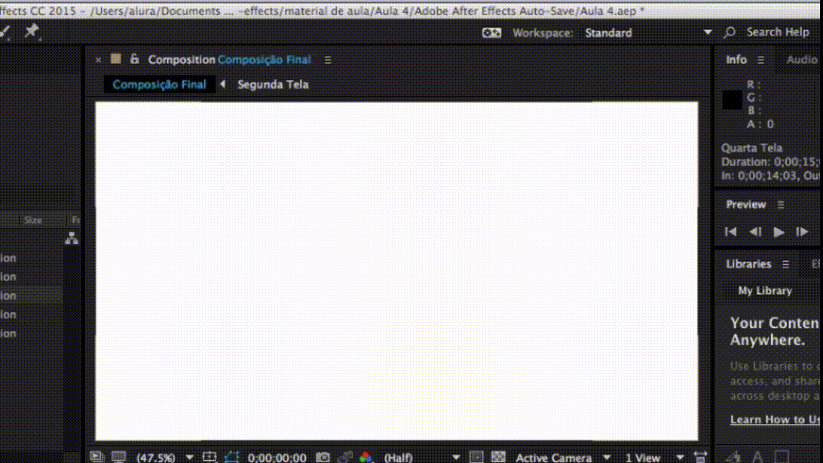823x463 pixels.
Task: Step to next frame in Preview
Action: coord(802,232)
